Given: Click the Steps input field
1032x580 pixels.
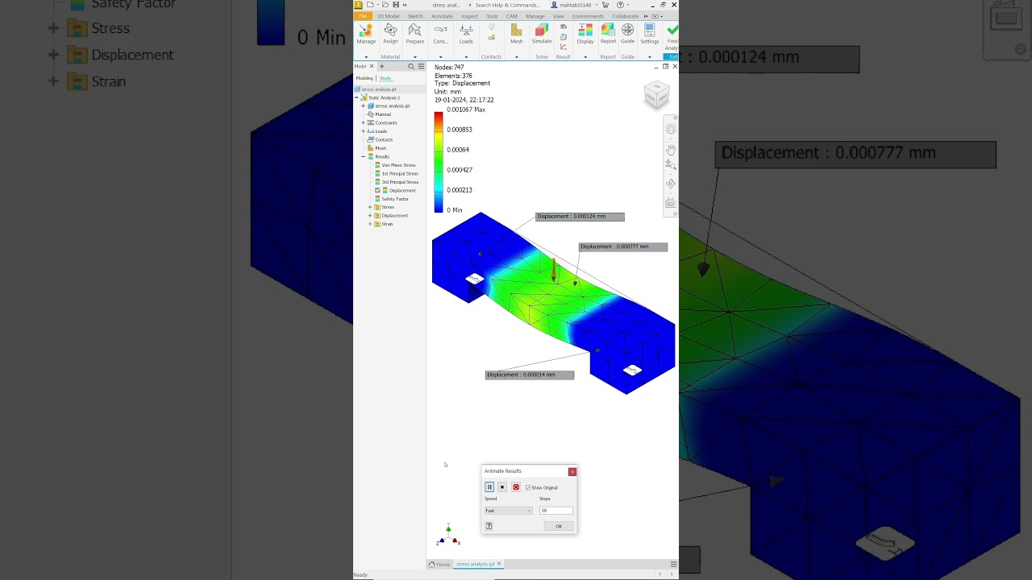Looking at the screenshot, I should click(556, 511).
